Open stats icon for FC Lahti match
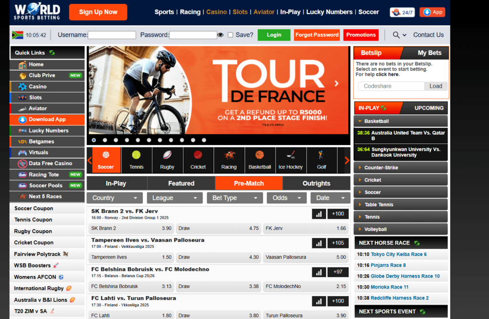The height and width of the screenshot is (319, 489). 319,301
